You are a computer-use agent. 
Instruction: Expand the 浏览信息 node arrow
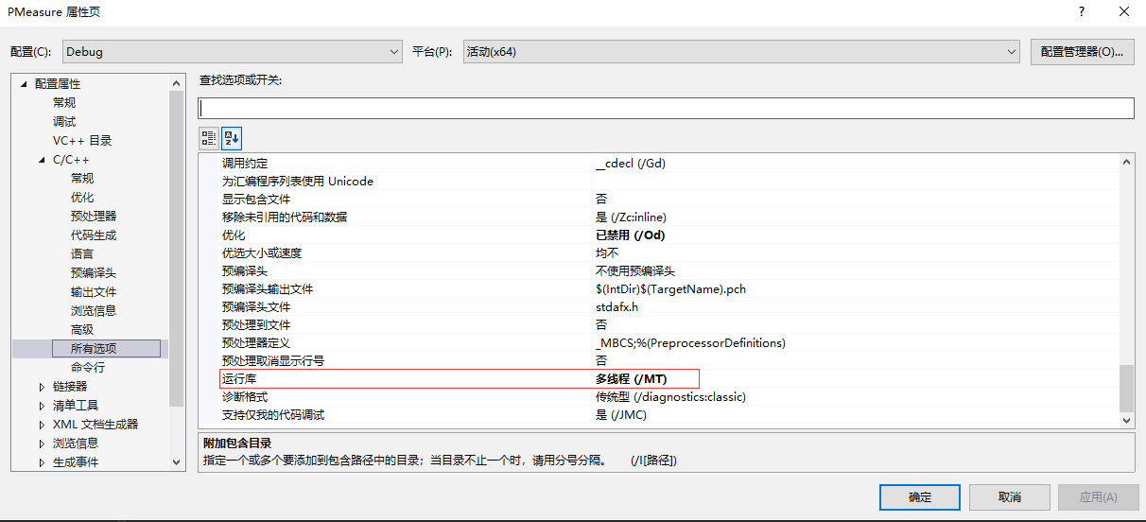42,444
